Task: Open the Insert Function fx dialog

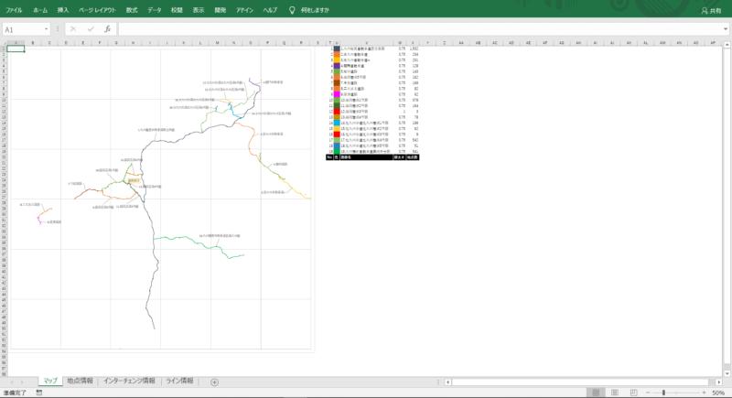Action: click(x=107, y=29)
